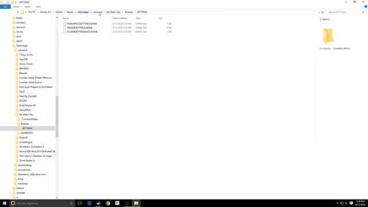The width and height of the screenshot is (368, 207).
Task: Click folder thumbnail in details pane
Action: pyautogui.click(x=328, y=36)
